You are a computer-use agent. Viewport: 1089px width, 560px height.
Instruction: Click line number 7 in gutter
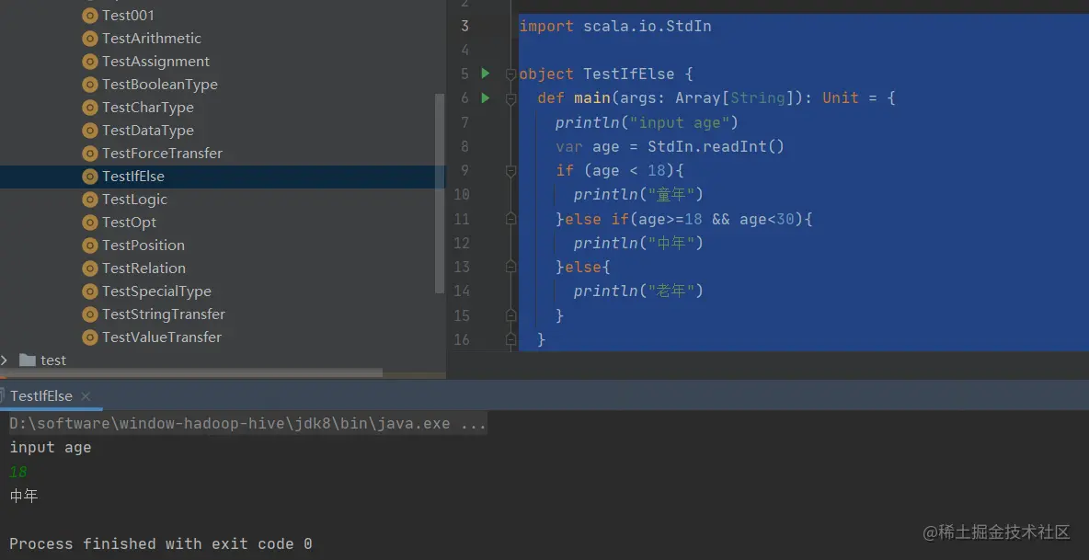pyautogui.click(x=465, y=122)
